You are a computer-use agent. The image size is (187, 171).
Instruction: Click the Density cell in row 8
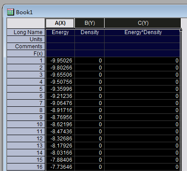tap(90, 110)
